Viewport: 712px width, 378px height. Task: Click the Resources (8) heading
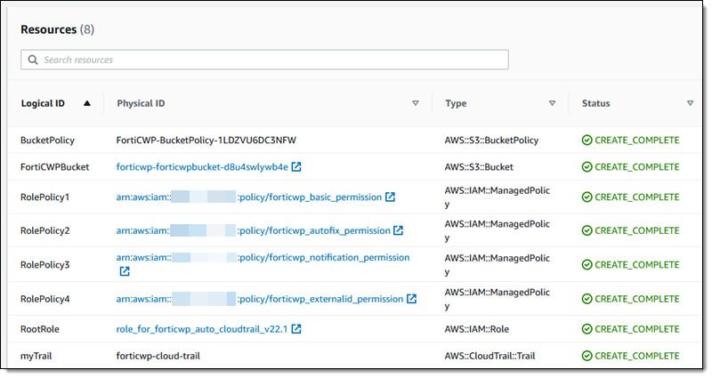click(x=57, y=29)
